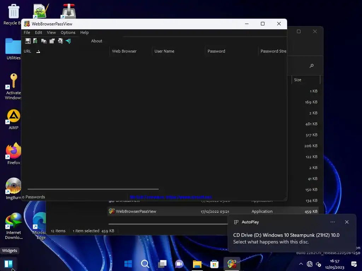Select the Firefox desktop shortcut
362x271 pixels.
point(13,153)
